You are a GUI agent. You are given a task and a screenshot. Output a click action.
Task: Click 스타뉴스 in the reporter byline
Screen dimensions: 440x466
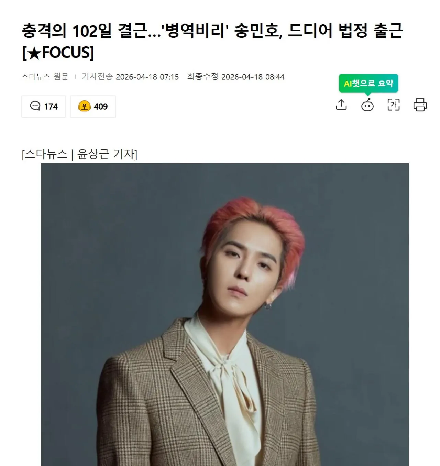point(46,154)
